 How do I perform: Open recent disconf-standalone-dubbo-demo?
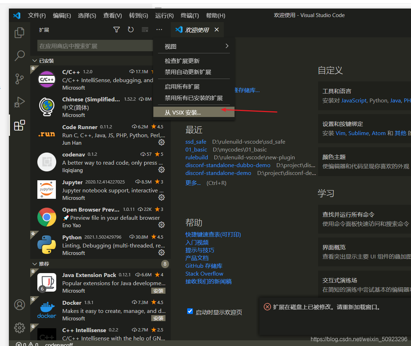[x=228, y=165]
